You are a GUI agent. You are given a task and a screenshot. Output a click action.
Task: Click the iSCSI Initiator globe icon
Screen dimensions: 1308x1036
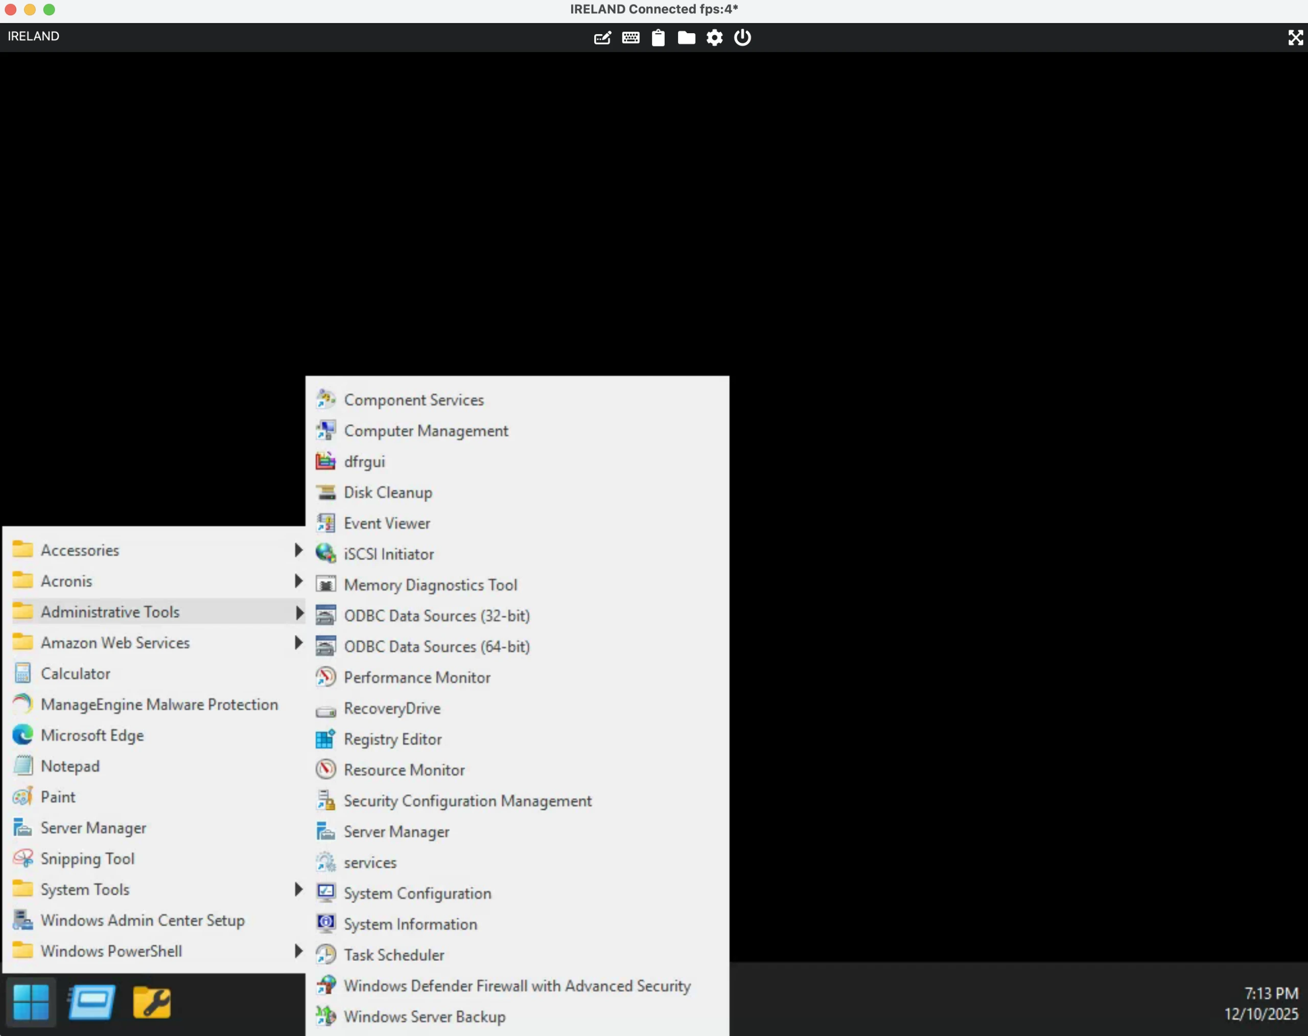pyautogui.click(x=326, y=554)
